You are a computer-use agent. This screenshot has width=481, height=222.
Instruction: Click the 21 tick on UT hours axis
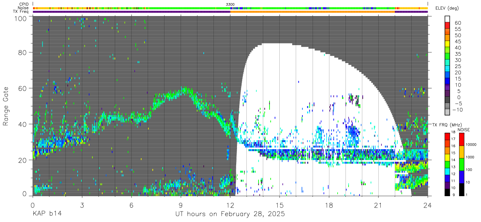tap(378, 206)
